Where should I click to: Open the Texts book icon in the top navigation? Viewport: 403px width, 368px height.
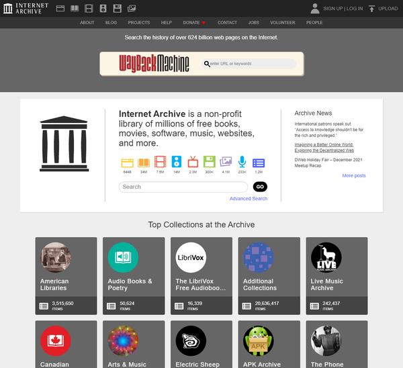click(75, 9)
